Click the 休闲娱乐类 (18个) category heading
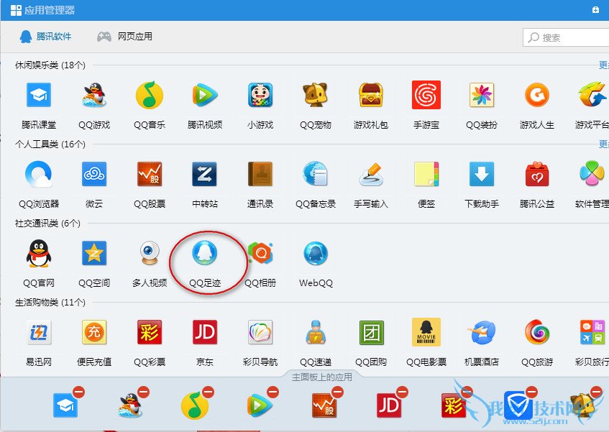This screenshot has width=609, height=432. tap(50, 65)
